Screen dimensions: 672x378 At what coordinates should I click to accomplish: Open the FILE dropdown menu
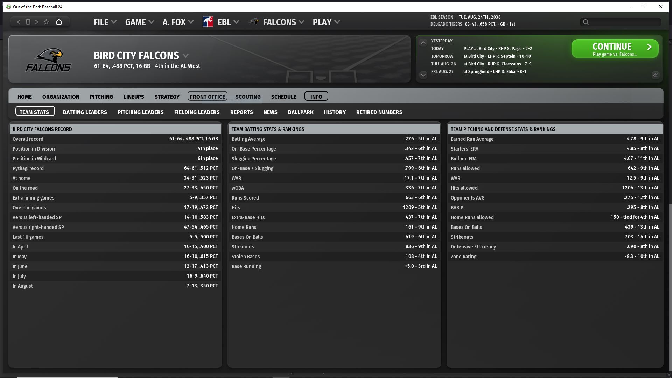105,22
